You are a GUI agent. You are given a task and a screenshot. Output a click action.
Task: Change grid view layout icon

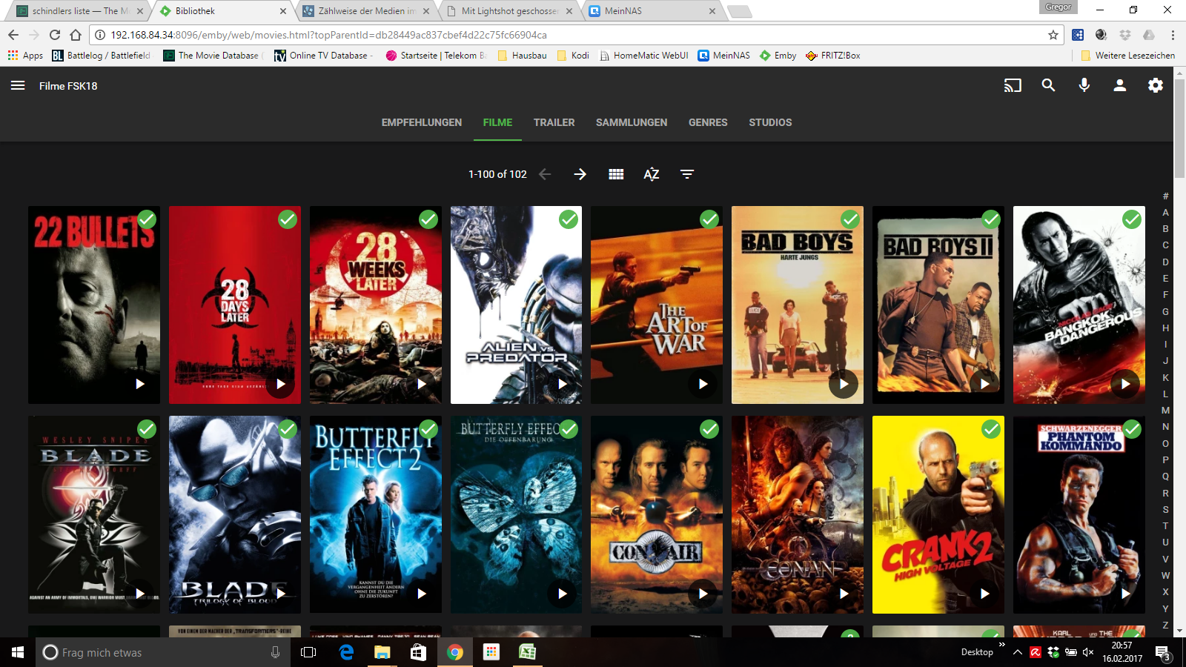(x=616, y=174)
